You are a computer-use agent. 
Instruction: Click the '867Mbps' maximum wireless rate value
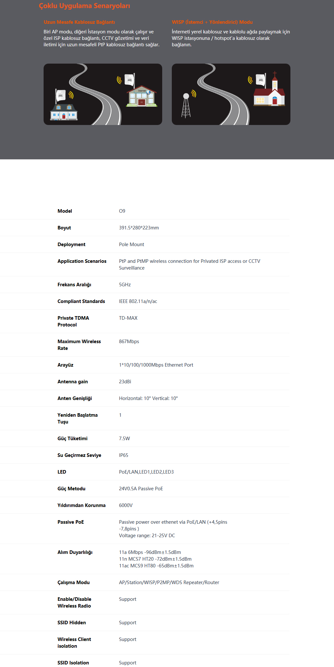point(129,342)
